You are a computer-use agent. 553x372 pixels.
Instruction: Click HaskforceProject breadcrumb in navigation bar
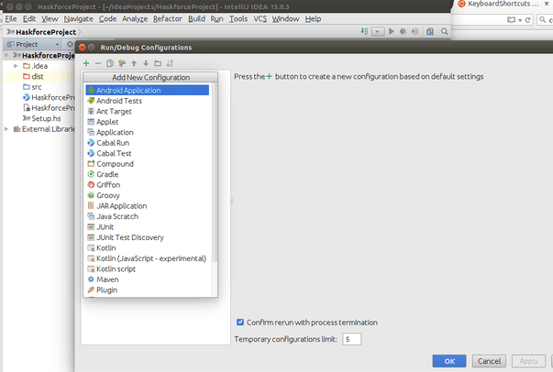(x=46, y=32)
